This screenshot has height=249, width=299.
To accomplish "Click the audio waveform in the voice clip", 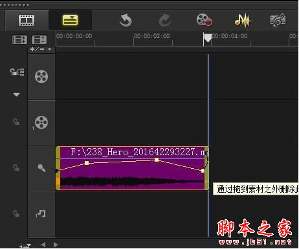I will 131,182.
